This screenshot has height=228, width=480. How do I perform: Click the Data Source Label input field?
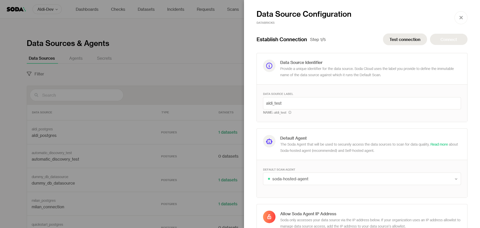(361, 103)
